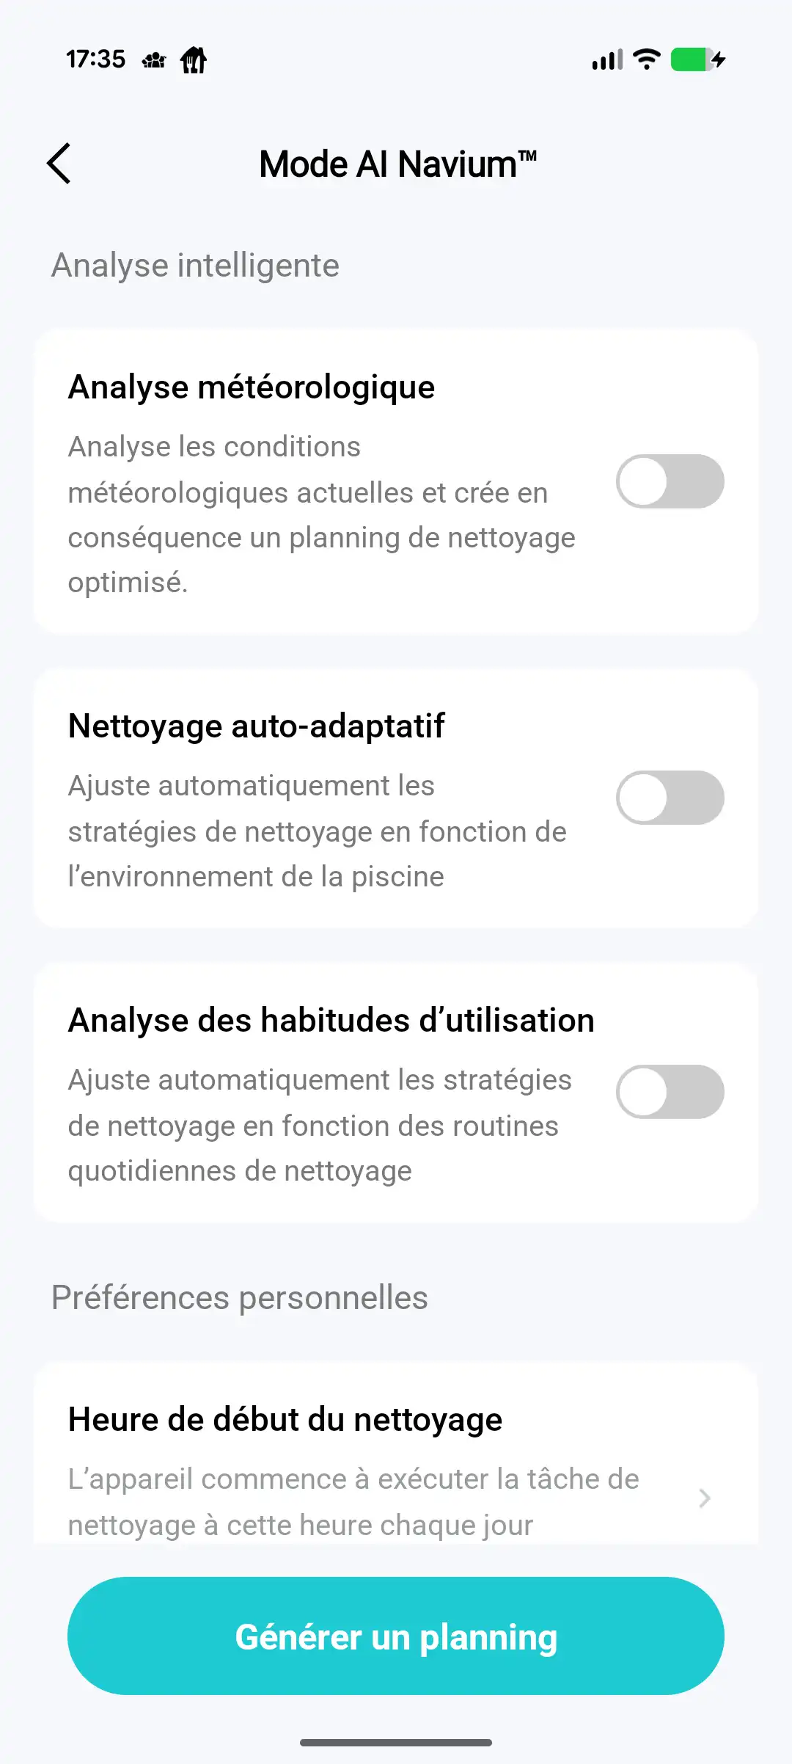Tap the Analyse intelligente section header
This screenshot has width=792, height=1764.
(195, 266)
